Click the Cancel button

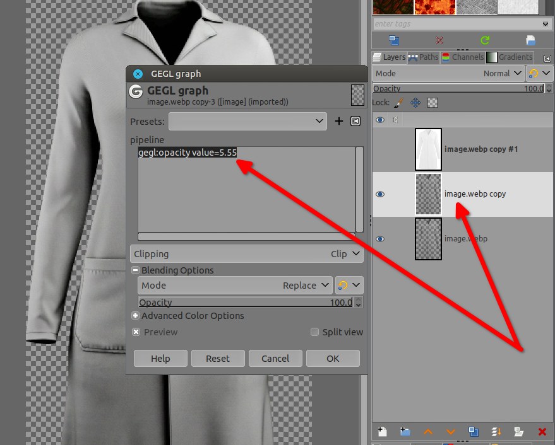point(275,359)
